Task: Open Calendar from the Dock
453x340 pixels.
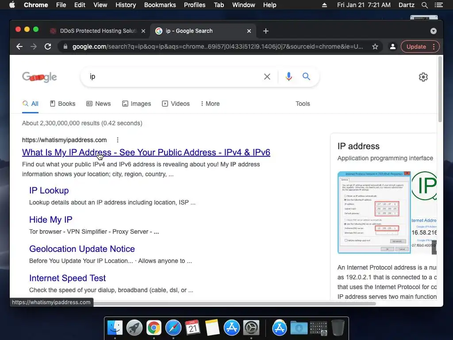Action: [193, 328]
